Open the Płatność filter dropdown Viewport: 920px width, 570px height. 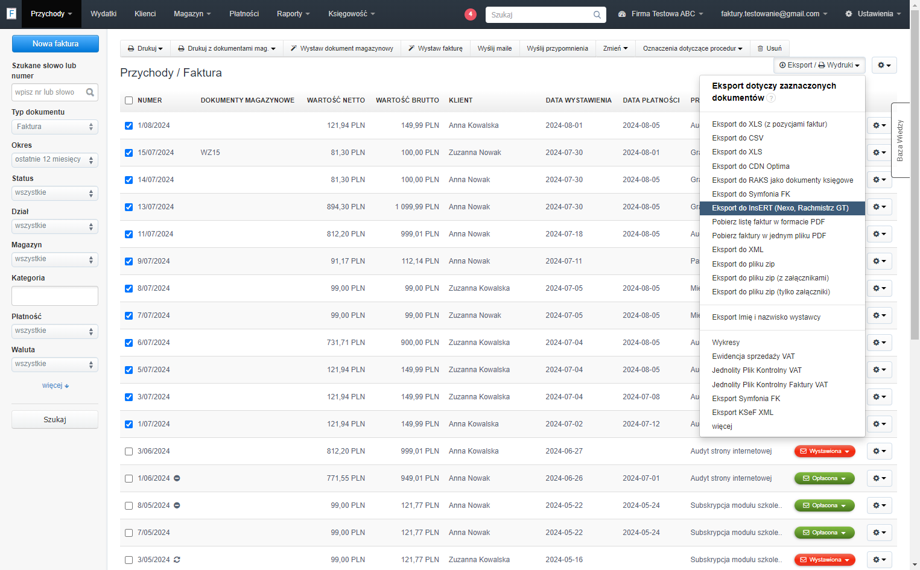pos(55,331)
